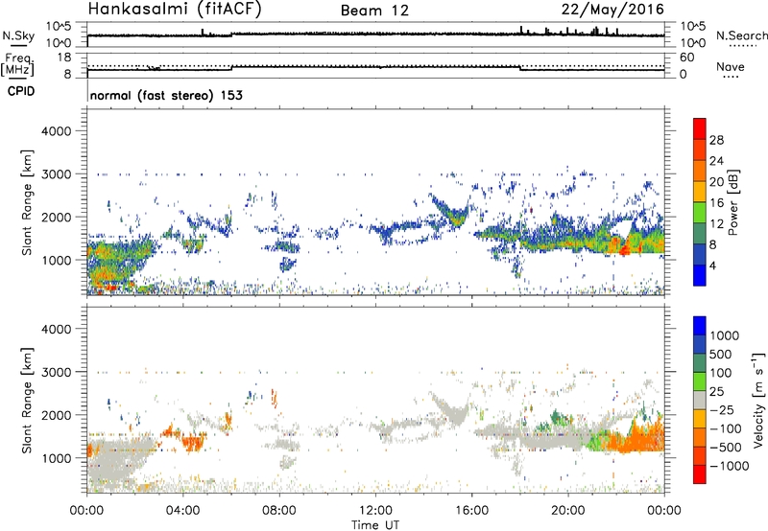This screenshot has width=768, height=531.
Task: Click the 500 label on Velocity color bar
Action: point(721,354)
